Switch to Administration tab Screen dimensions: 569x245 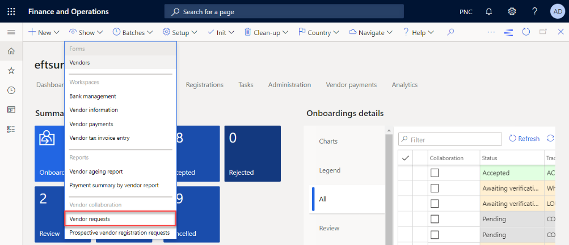[289, 85]
